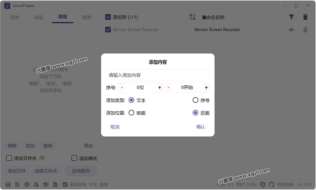
Task: Click the 请输入添加内容 text field
Action: [158, 75]
